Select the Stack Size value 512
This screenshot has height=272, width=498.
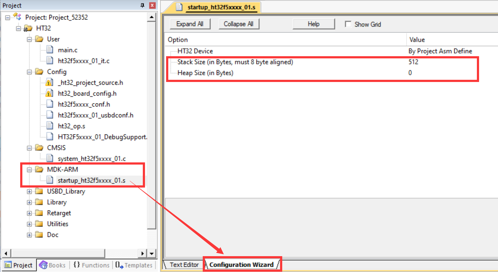pos(413,62)
